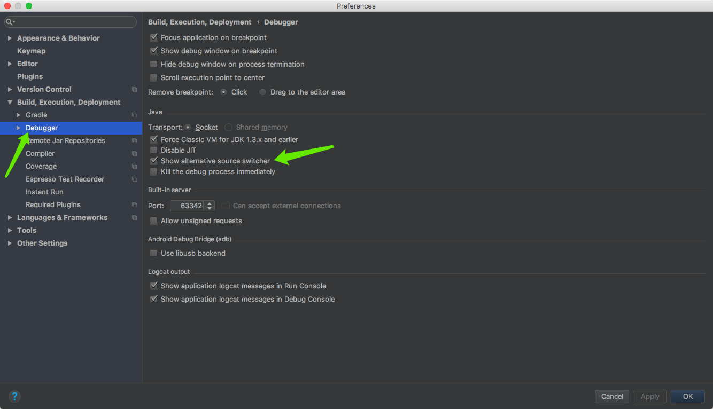Open the Instant Run settings

(x=44, y=192)
